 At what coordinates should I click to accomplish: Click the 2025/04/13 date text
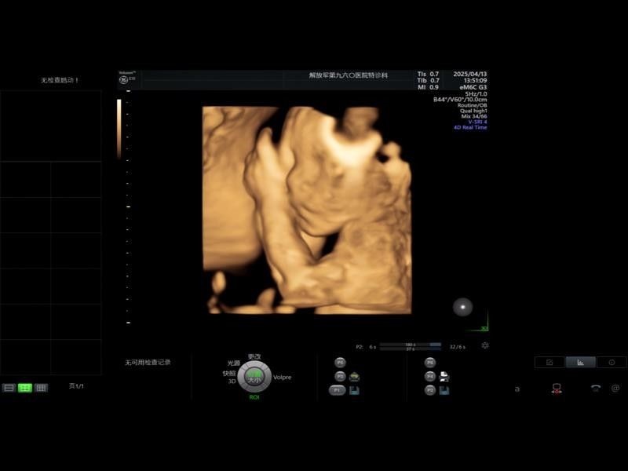click(470, 74)
